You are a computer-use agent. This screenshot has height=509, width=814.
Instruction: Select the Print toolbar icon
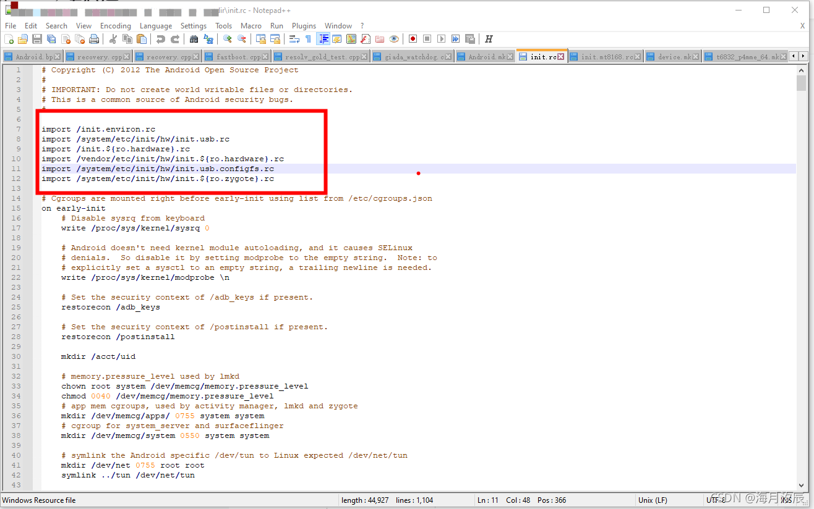(x=94, y=38)
